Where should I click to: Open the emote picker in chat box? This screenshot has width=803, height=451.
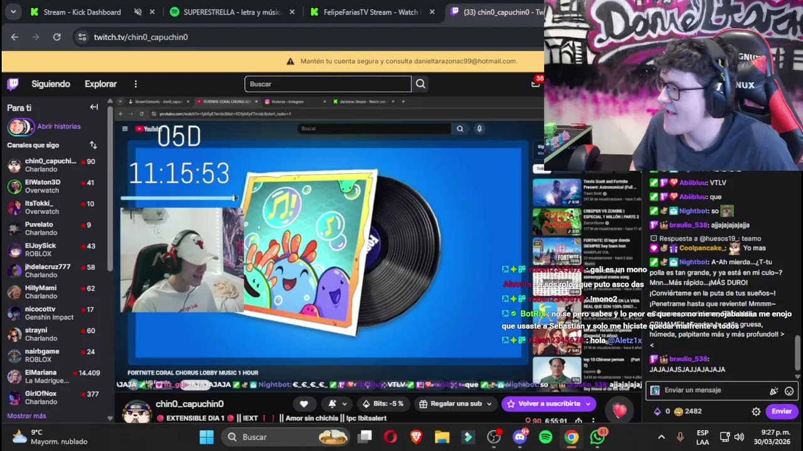789,391
